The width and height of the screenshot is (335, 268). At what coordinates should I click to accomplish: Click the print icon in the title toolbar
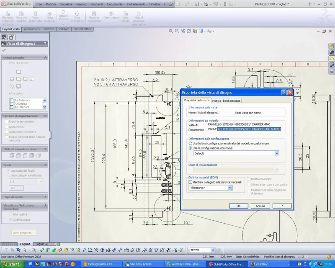[x=206, y=4]
